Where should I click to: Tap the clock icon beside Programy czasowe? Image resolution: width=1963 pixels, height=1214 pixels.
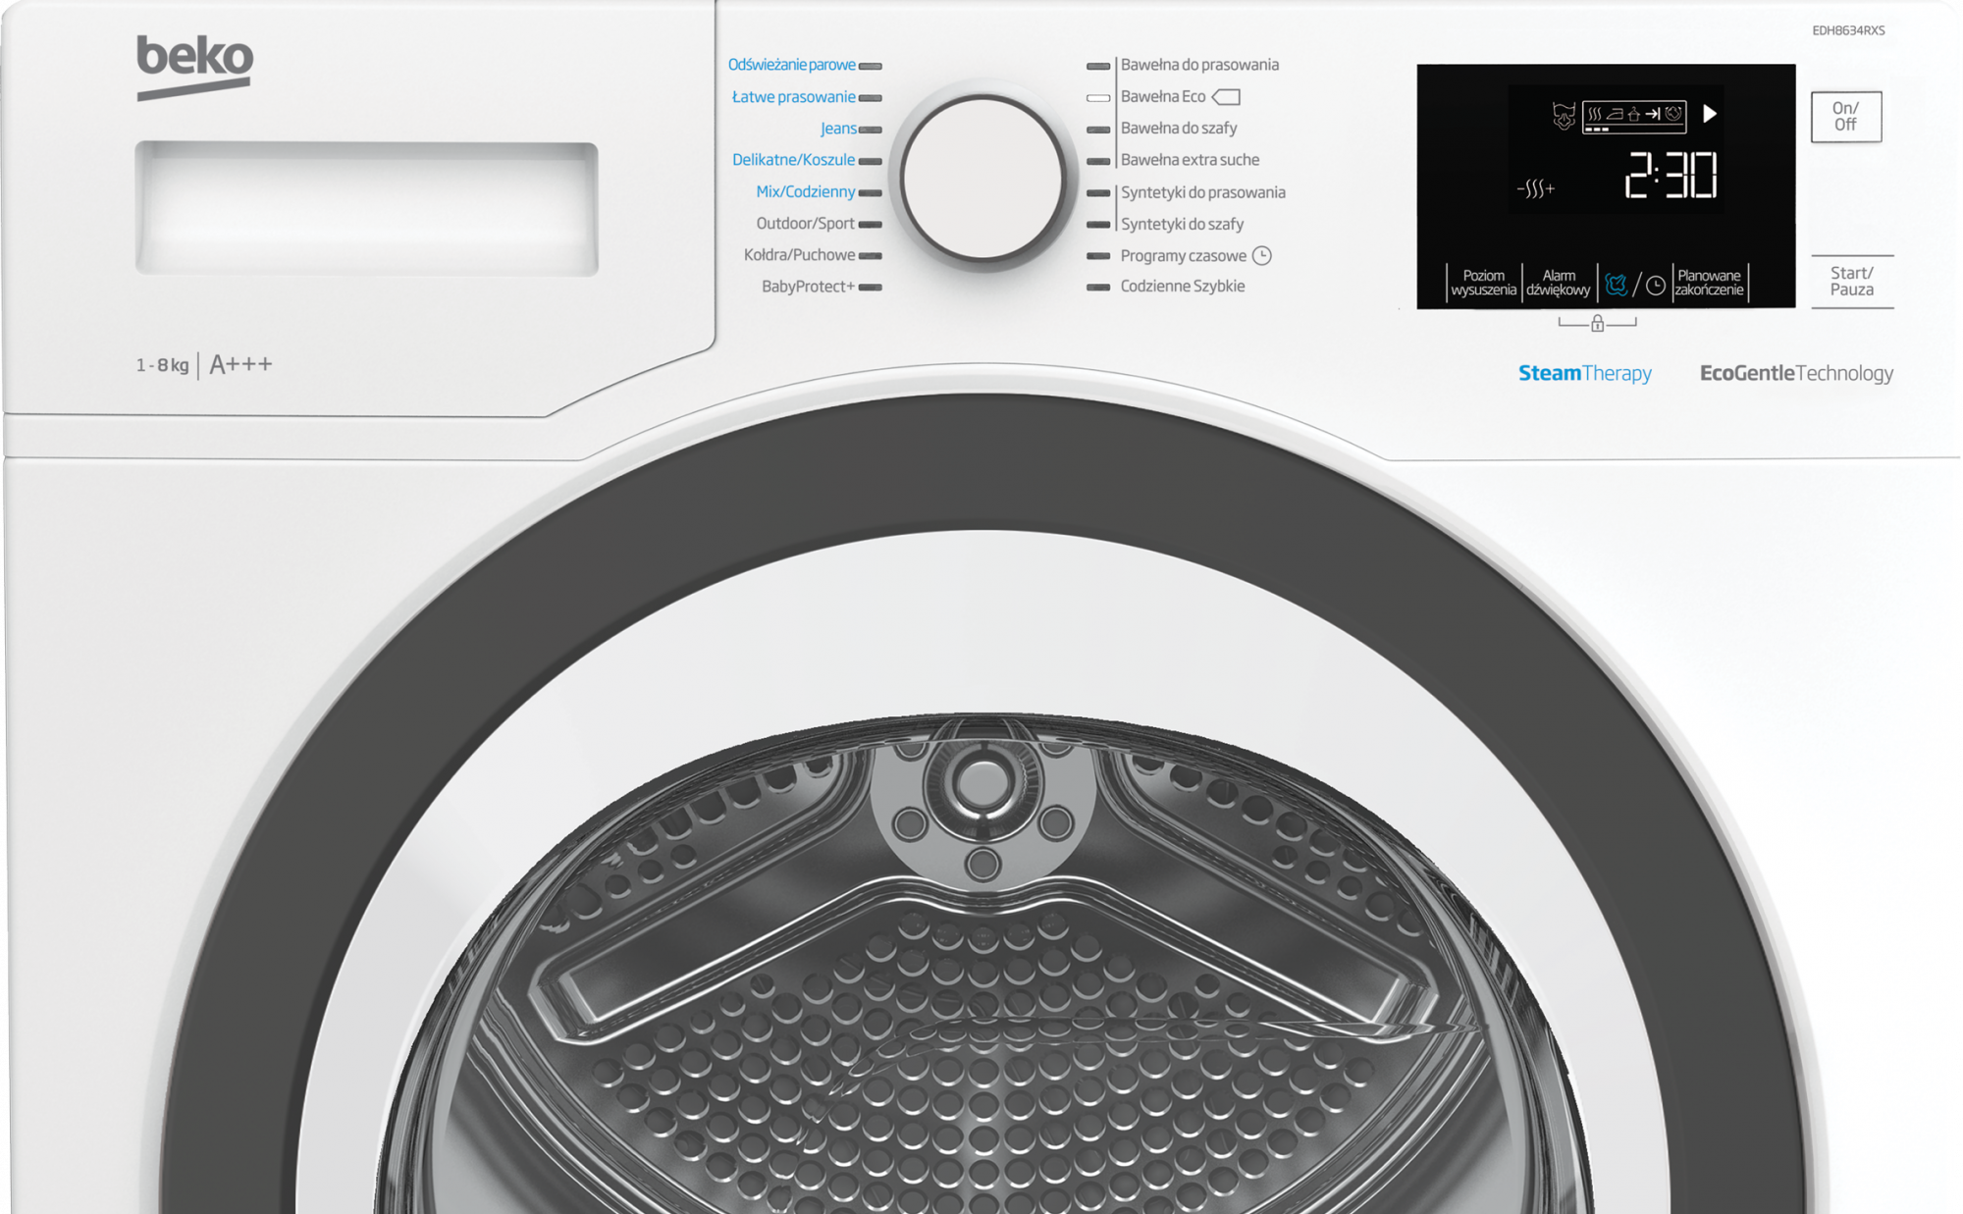(x=1262, y=255)
